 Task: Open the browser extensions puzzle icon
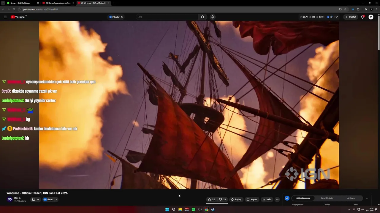pyautogui.click(x=358, y=9)
